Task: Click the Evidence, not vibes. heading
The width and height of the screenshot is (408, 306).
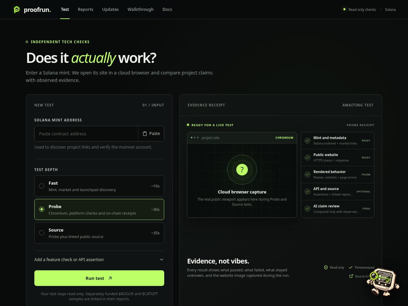Action: click(218, 261)
